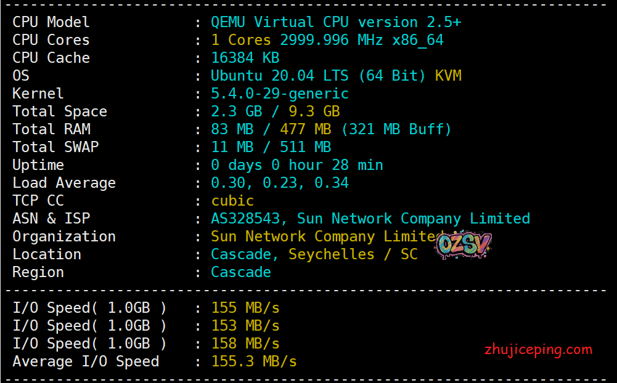Select the first I/O Speed result 155 MB/s
Screen dimensions: 617x383
tap(245, 307)
